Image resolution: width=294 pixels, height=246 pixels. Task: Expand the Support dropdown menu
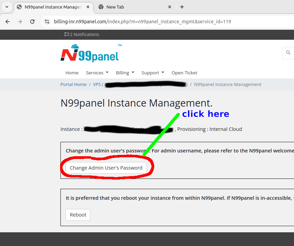[152, 73]
